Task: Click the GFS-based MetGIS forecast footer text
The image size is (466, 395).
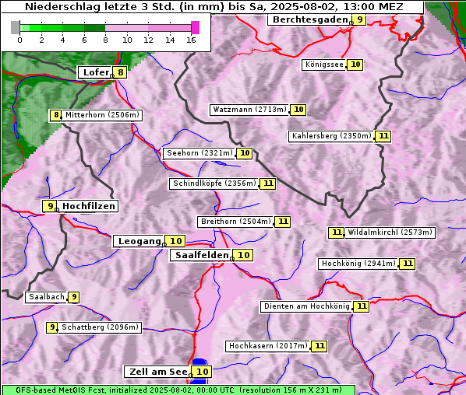Action: pos(178,390)
